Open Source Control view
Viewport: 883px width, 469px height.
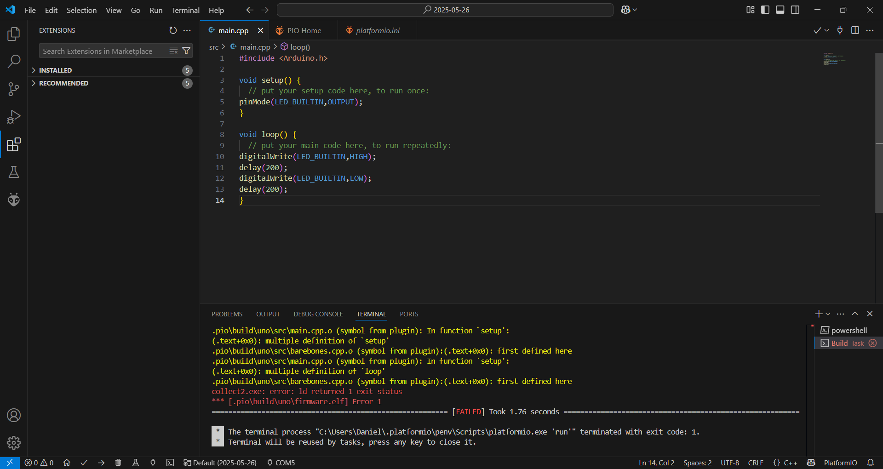tap(14, 89)
